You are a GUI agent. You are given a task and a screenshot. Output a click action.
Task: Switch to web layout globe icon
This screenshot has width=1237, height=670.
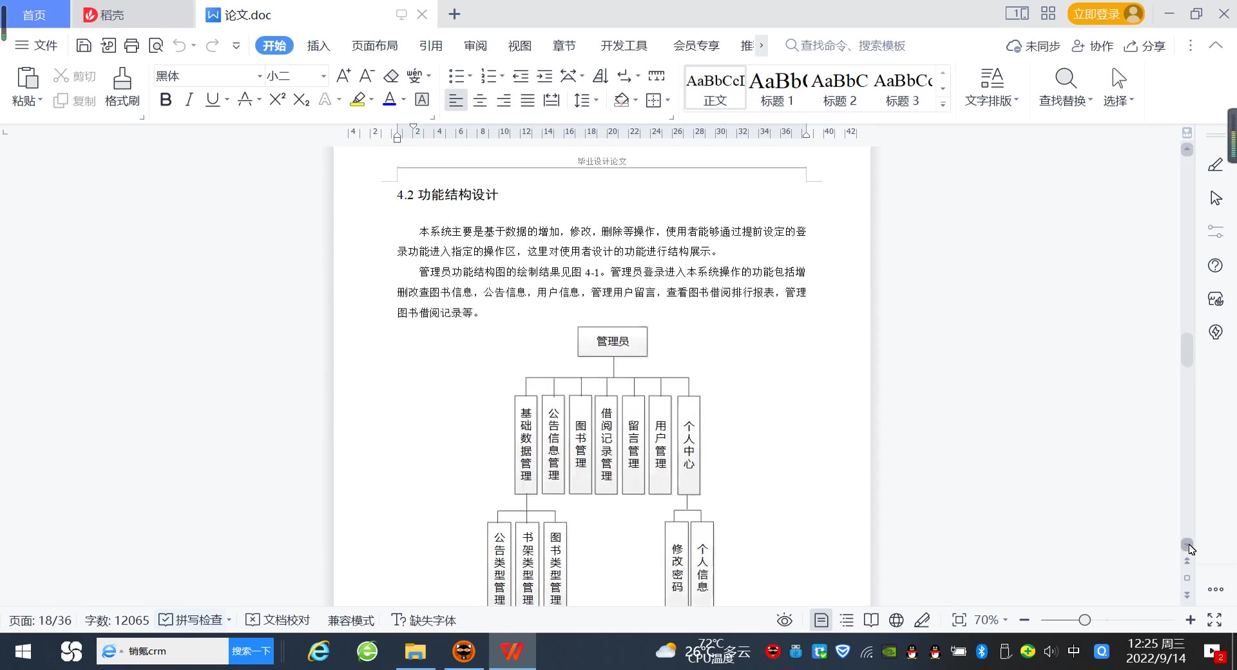coord(896,620)
